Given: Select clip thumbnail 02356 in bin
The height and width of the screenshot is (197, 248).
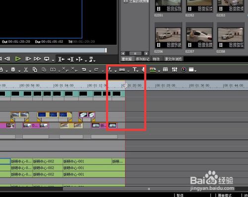Looking at the screenshot, I should point(168,36).
